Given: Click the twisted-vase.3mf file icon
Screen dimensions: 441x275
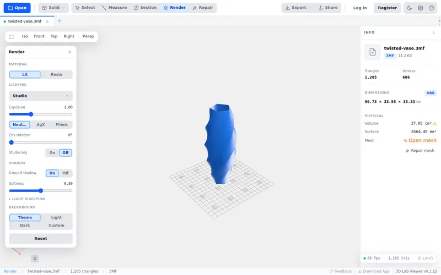Looking at the screenshot, I should pyautogui.click(x=373, y=52).
